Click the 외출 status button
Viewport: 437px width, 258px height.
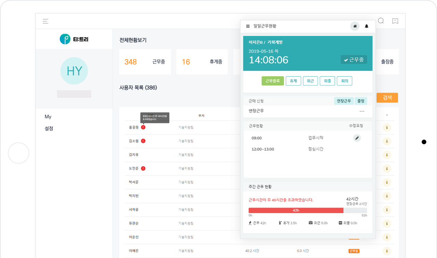pos(327,81)
